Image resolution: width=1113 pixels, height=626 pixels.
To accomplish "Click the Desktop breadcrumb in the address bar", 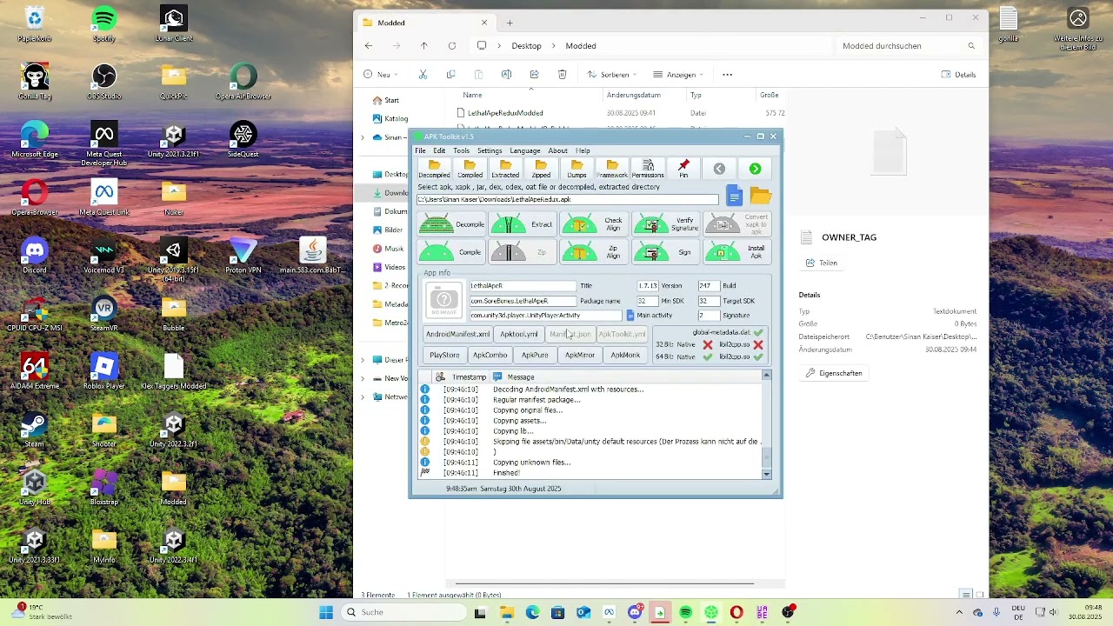I will [x=526, y=46].
